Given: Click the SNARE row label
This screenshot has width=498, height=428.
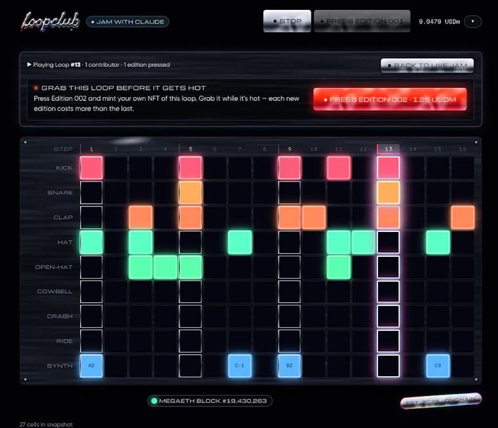Looking at the screenshot, I should click(60, 193).
